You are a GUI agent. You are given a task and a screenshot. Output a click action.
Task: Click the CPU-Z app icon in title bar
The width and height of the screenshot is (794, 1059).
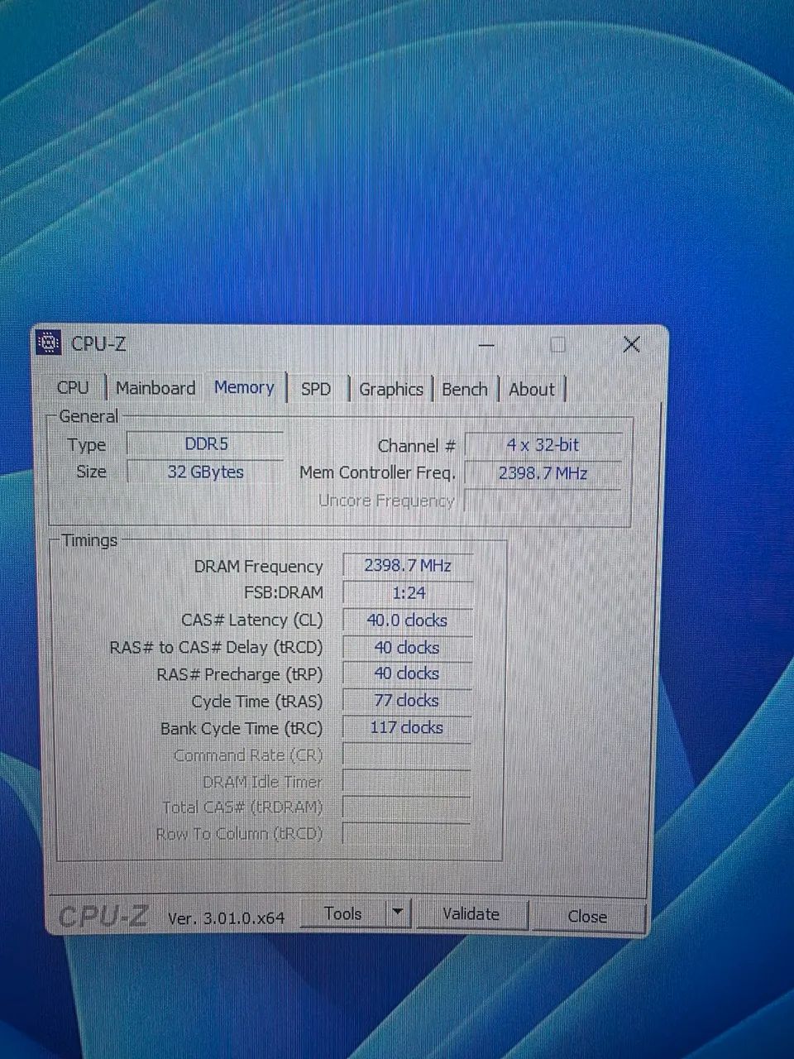[x=50, y=343]
